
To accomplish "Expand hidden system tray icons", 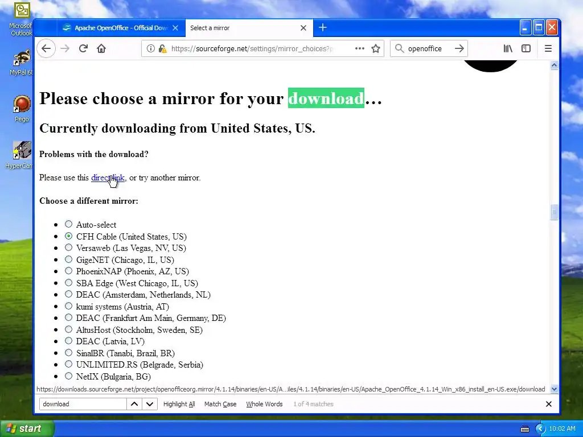I will [x=540, y=429].
